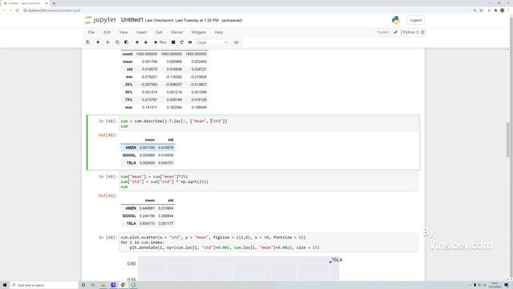The image size is (513, 289).
Task: Cut selected cells with the scissors icon
Action: click(x=108, y=43)
